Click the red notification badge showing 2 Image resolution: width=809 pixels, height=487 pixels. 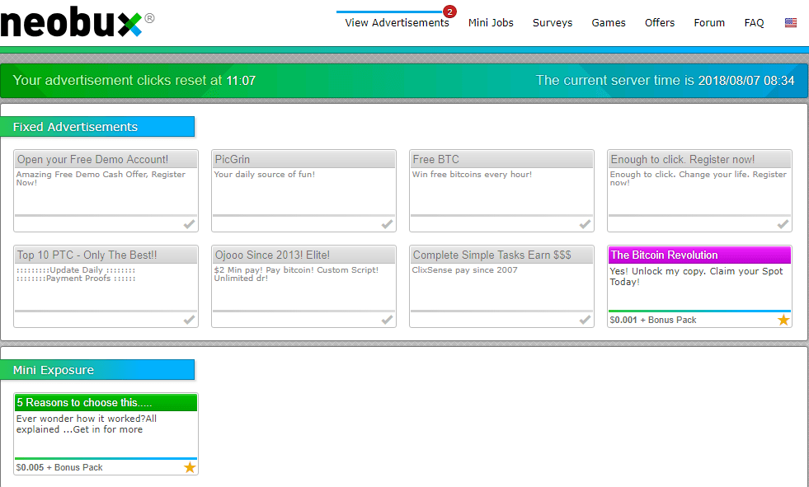point(450,12)
